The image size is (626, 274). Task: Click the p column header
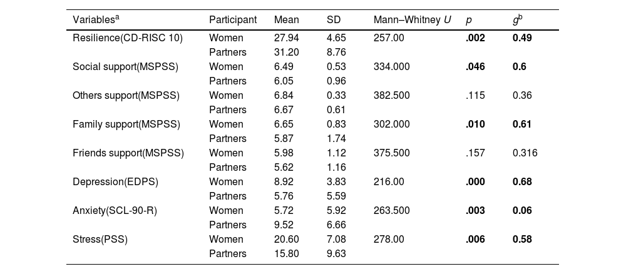[468, 20]
